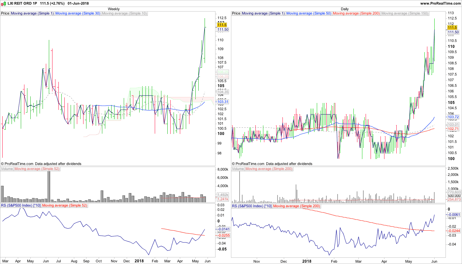Open Moving average (Simple 1) on Weekly chart
This screenshot has width=462, height=264.
coord(32,14)
